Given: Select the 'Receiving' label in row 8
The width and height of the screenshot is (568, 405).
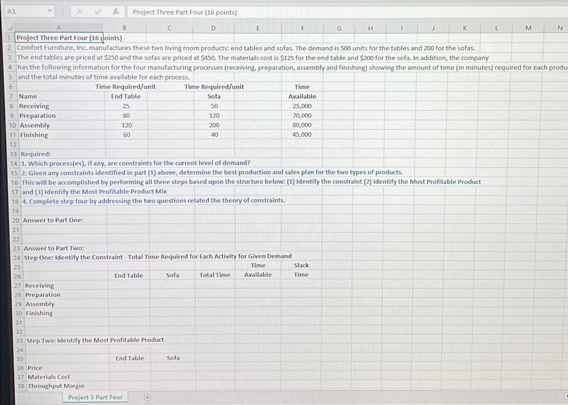Looking at the screenshot, I should (x=34, y=106).
